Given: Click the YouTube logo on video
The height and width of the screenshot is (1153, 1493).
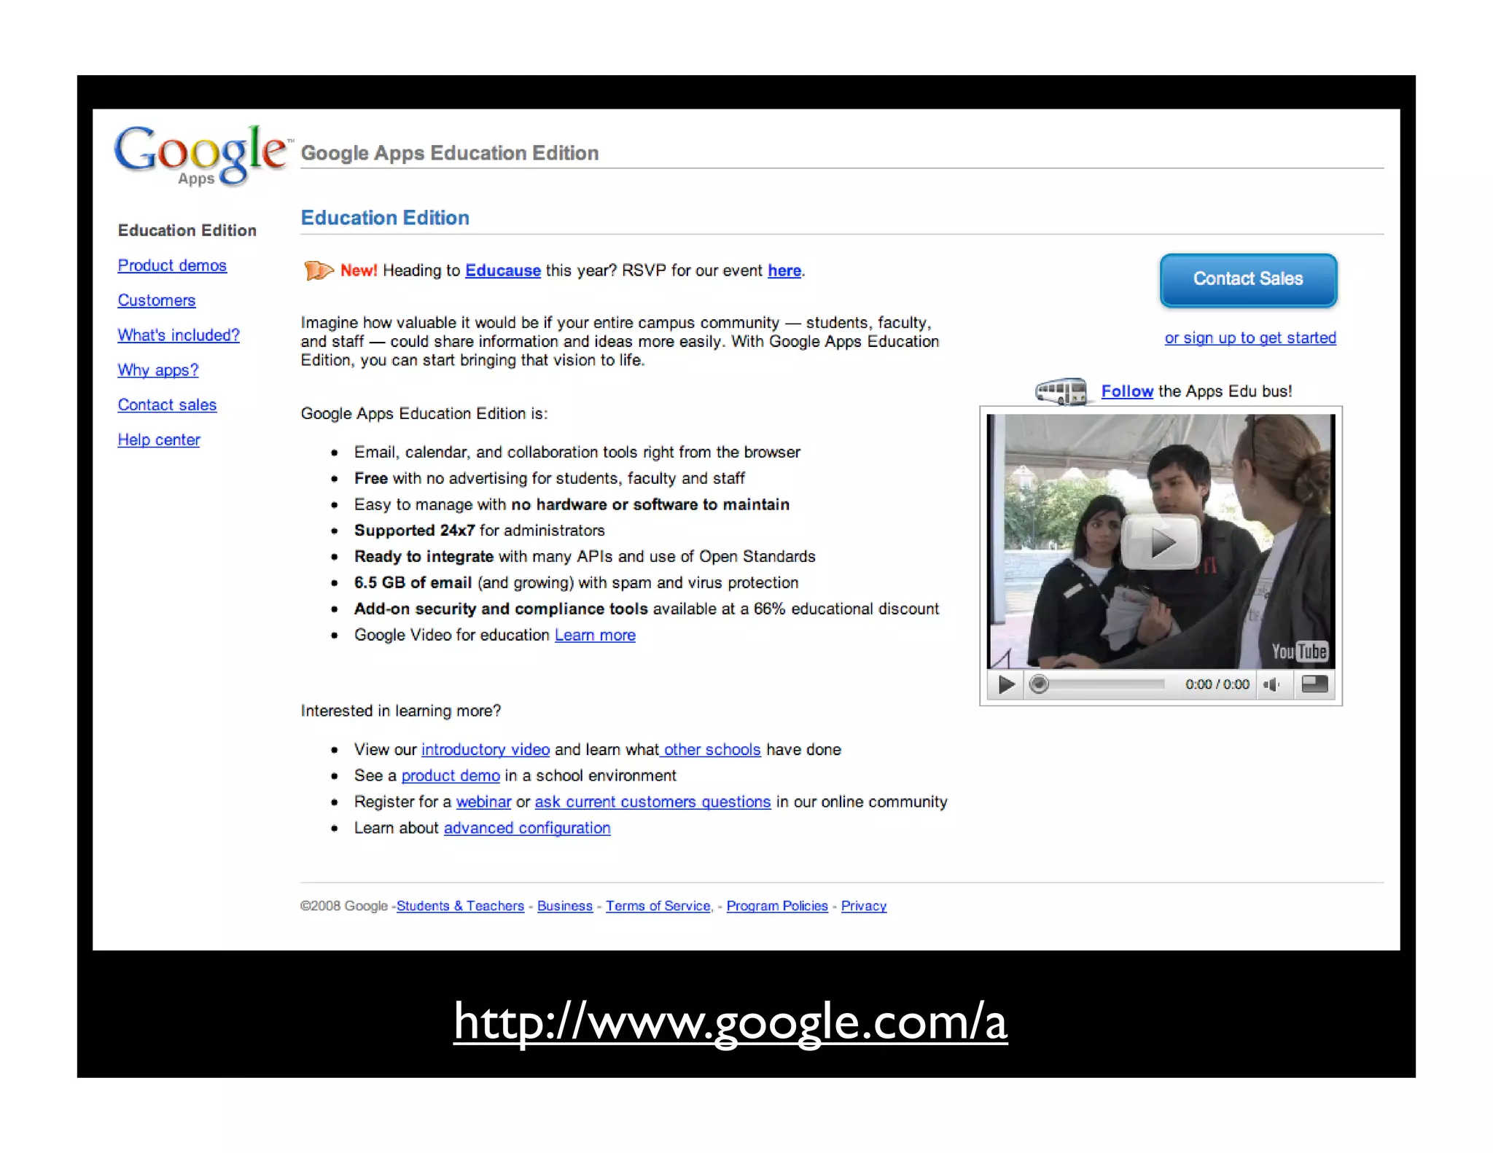Looking at the screenshot, I should (1299, 651).
